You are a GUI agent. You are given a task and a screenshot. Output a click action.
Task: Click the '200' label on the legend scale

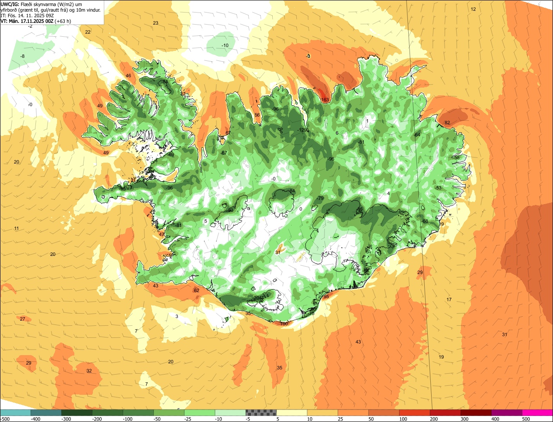click(x=433, y=419)
